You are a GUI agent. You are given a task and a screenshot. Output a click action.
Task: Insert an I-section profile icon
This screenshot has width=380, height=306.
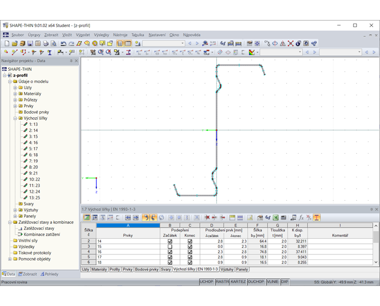click(49, 52)
